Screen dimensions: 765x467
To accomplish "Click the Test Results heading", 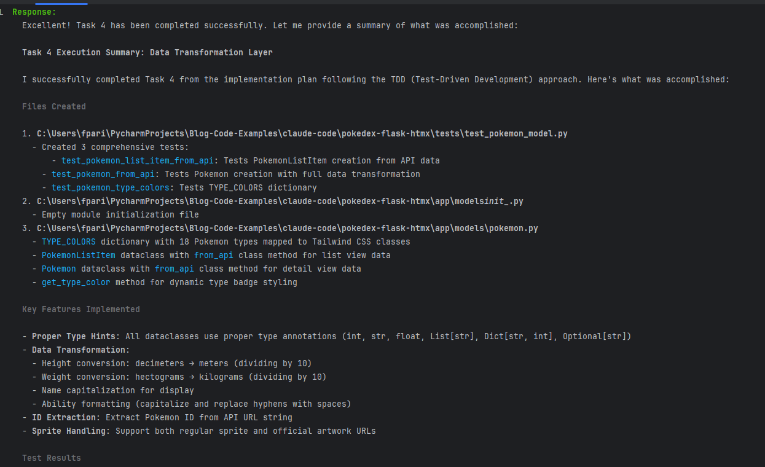I will tap(51, 458).
